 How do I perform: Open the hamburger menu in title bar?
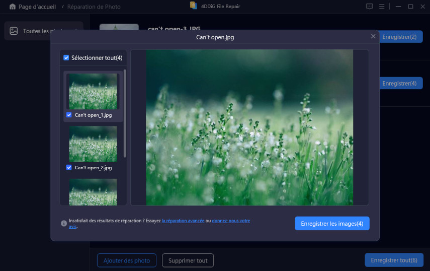tap(382, 7)
